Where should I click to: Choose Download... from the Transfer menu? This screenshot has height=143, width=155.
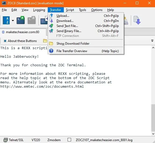pyautogui.click(x=86, y=21)
